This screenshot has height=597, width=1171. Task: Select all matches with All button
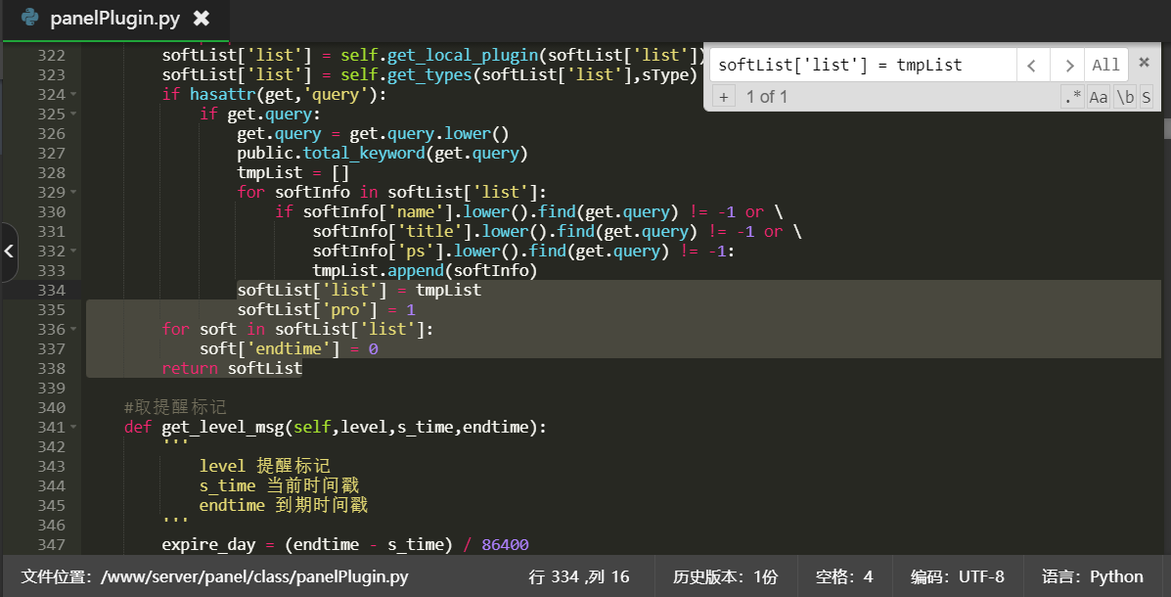(1105, 66)
